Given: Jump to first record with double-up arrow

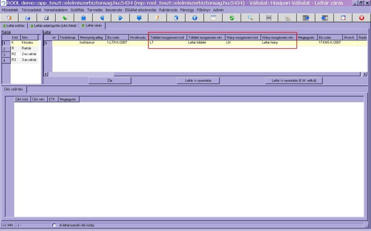Looking at the screenshot, I should pos(83,18).
